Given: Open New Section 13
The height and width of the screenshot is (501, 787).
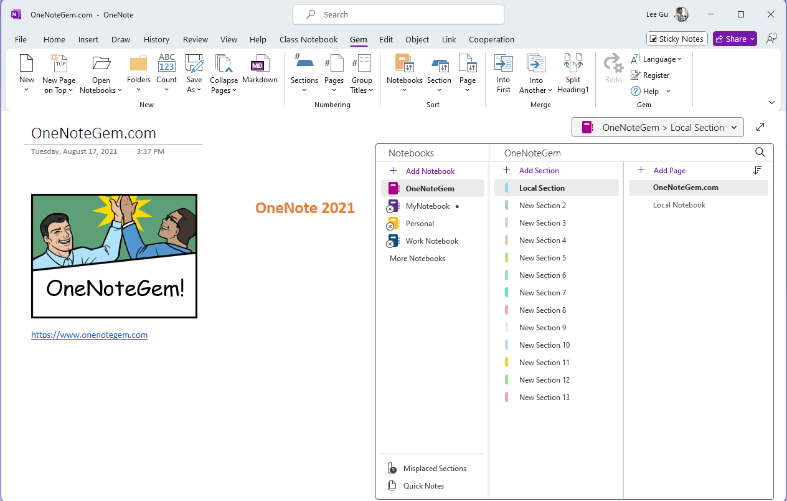Looking at the screenshot, I should tap(557, 398).
